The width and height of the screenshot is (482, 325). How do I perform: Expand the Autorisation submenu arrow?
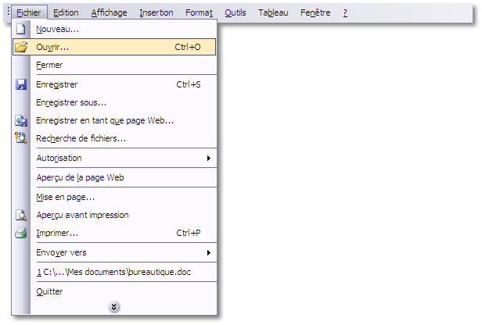pos(209,158)
